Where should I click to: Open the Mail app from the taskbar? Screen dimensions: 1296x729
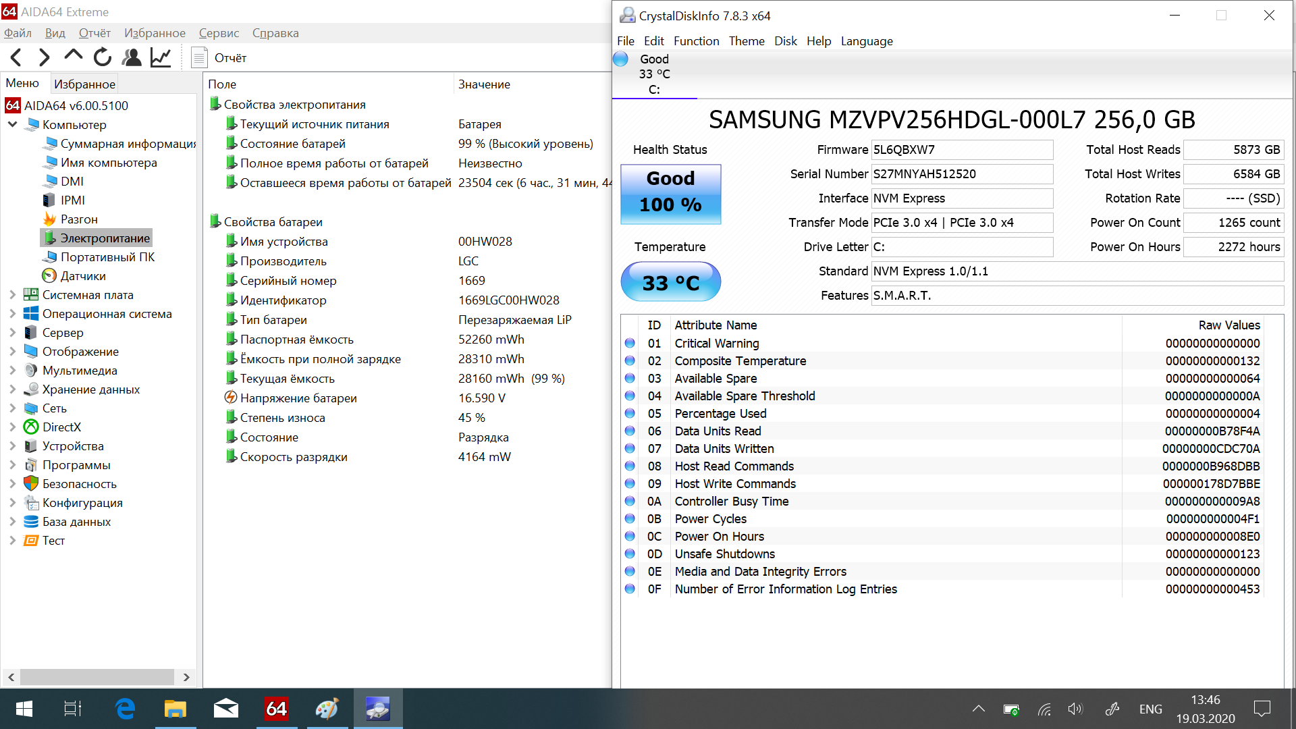tap(225, 709)
